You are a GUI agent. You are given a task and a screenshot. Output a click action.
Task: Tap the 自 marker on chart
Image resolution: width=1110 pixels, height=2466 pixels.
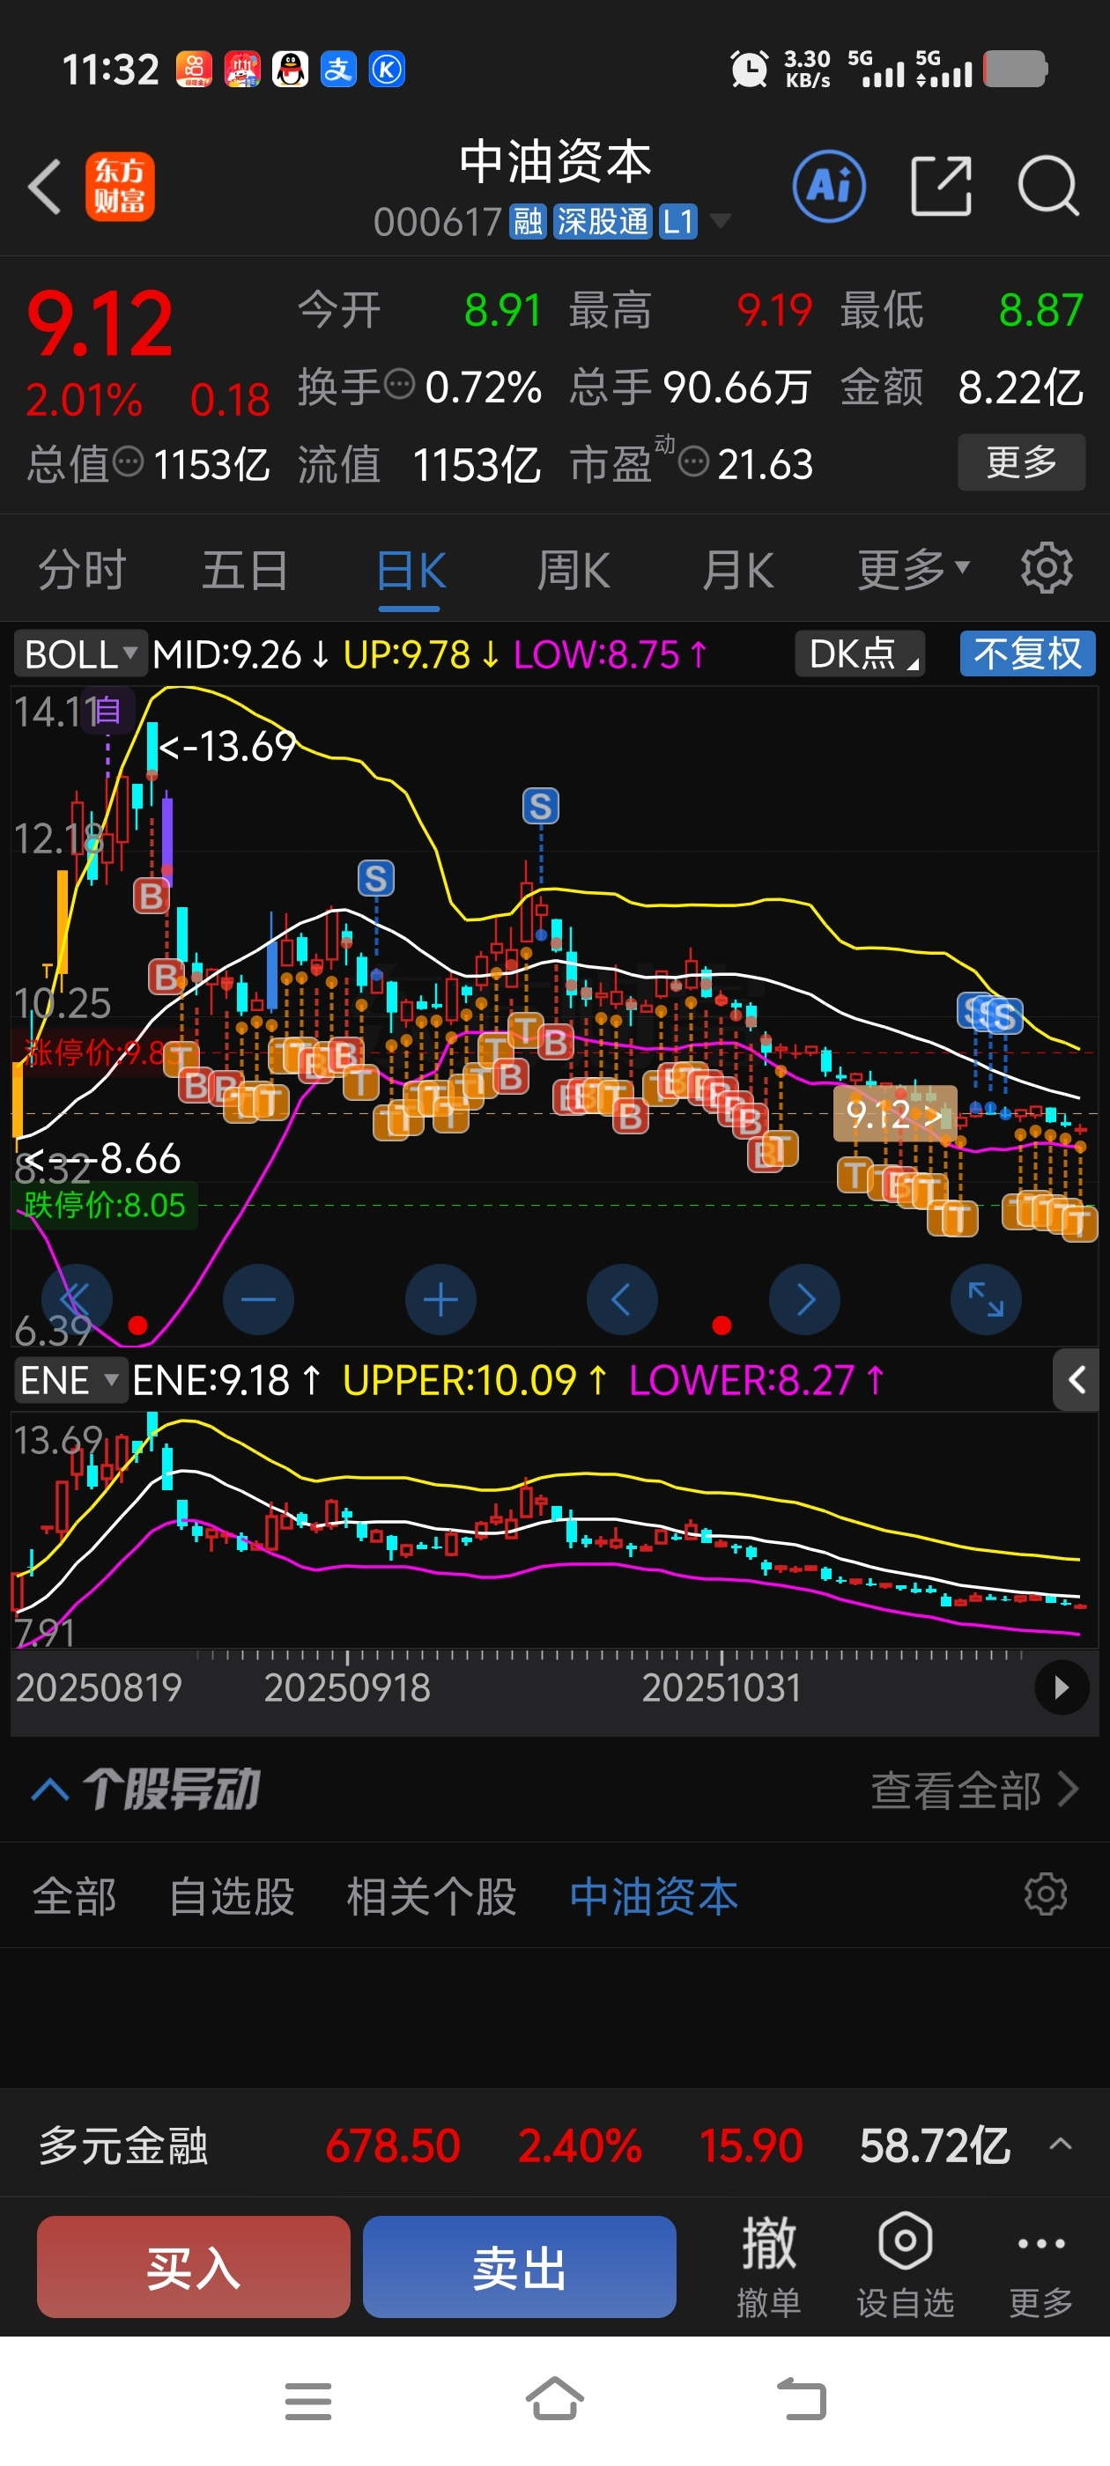click(107, 712)
